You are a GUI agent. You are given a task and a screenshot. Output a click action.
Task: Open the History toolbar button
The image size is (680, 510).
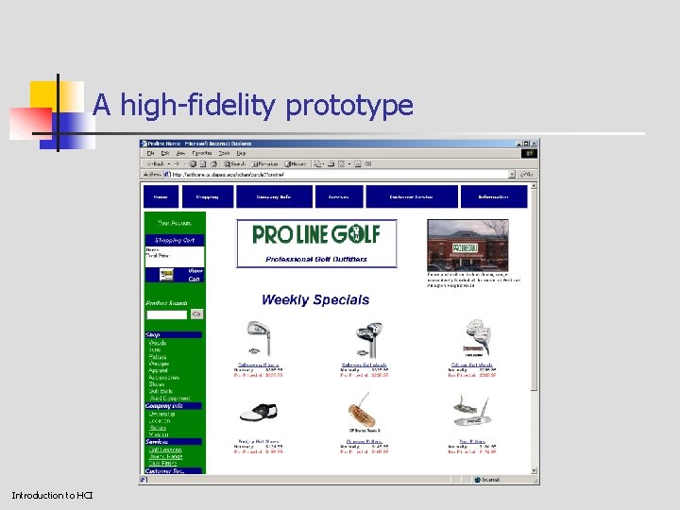[x=296, y=164]
